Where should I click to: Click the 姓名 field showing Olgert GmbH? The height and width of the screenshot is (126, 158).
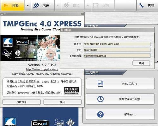[117, 50]
